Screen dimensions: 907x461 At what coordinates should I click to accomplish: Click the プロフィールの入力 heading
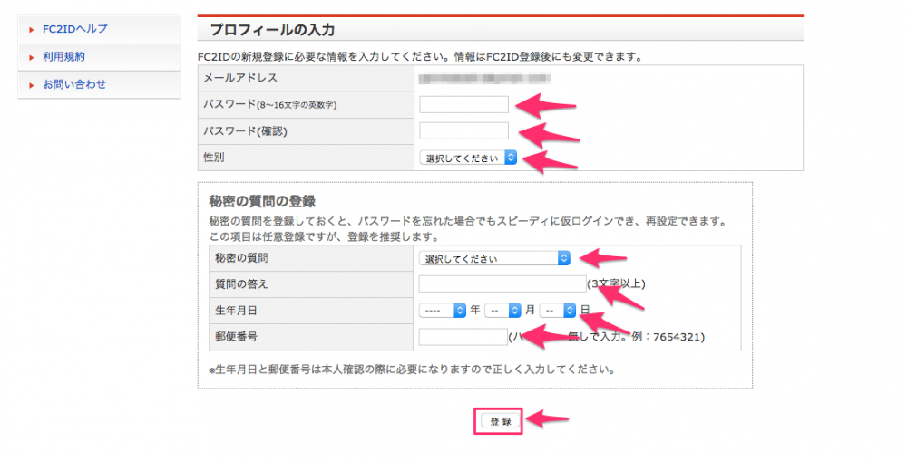[272, 30]
